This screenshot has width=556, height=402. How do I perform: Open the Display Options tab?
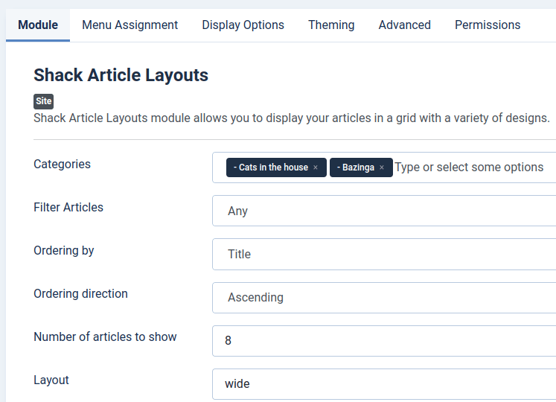coord(243,25)
